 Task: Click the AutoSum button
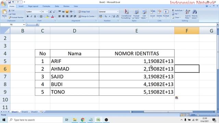[x=177, y=11]
